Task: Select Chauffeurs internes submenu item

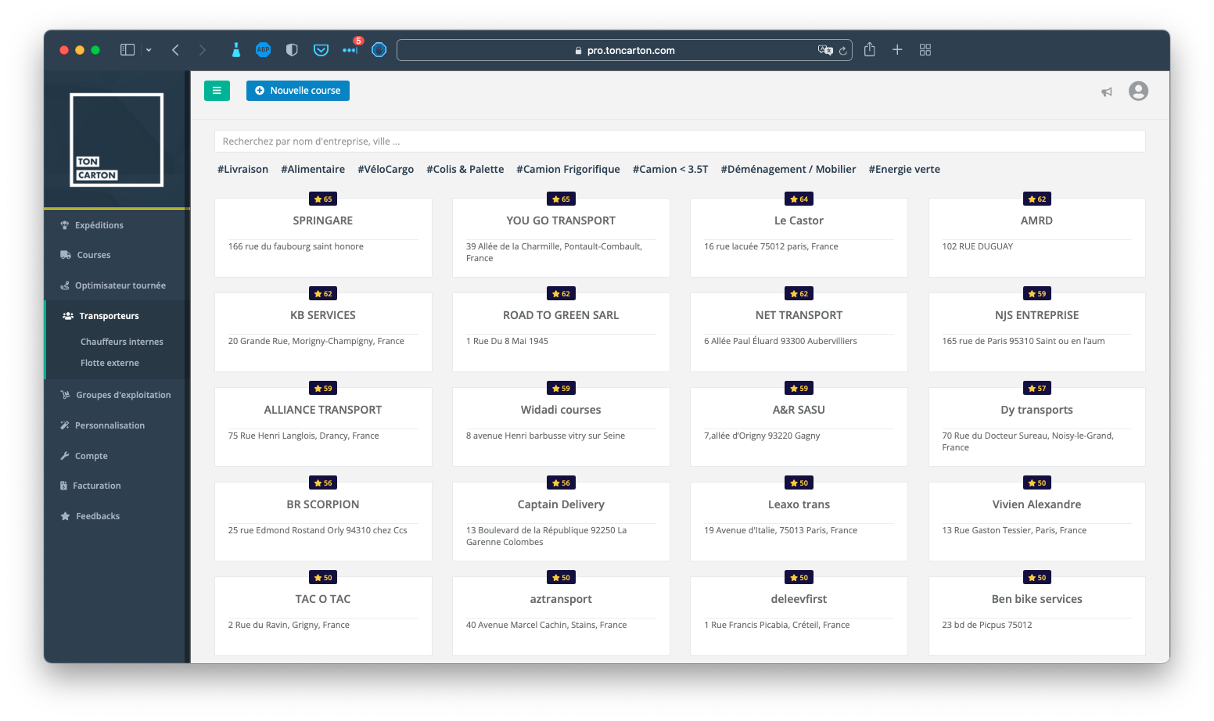Action: 121,342
